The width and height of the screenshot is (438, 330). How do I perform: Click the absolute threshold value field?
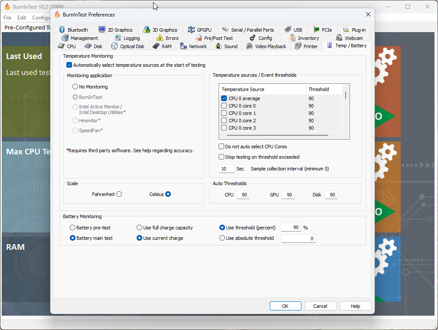coord(298,239)
